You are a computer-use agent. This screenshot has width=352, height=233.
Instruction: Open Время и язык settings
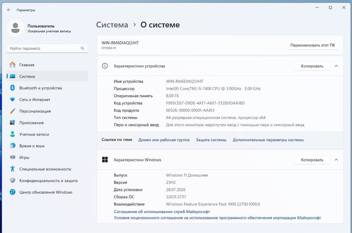coord(48,146)
